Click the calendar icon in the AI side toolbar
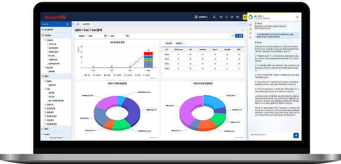This screenshot has height=164, width=341. pos(250,29)
